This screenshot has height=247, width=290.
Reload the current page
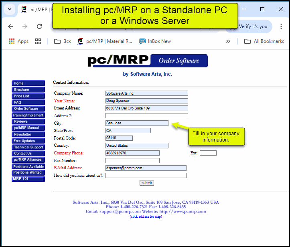click(x=39, y=26)
